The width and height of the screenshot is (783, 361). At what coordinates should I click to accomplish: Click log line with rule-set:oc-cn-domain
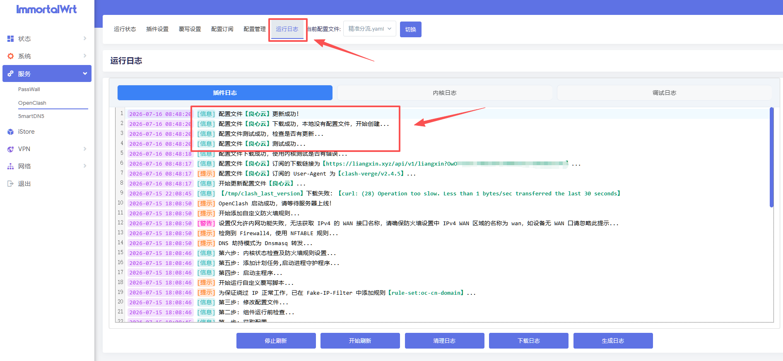pyautogui.click(x=347, y=293)
